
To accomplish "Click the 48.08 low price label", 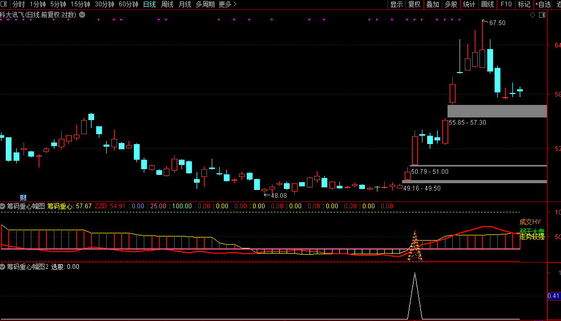I will pyautogui.click(x=279, y=196).
